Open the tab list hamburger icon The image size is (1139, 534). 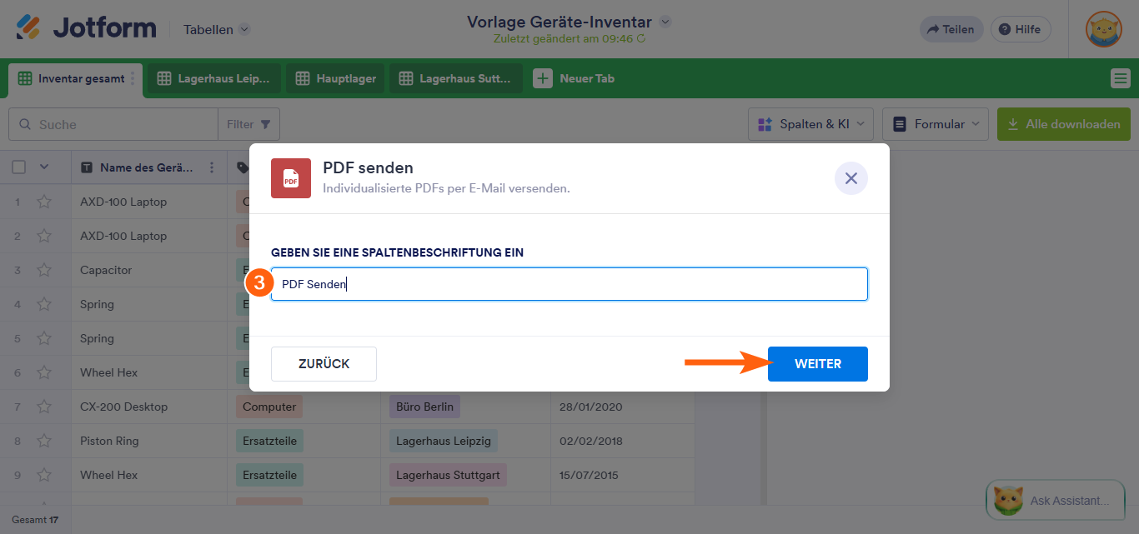pos(1121,78)
